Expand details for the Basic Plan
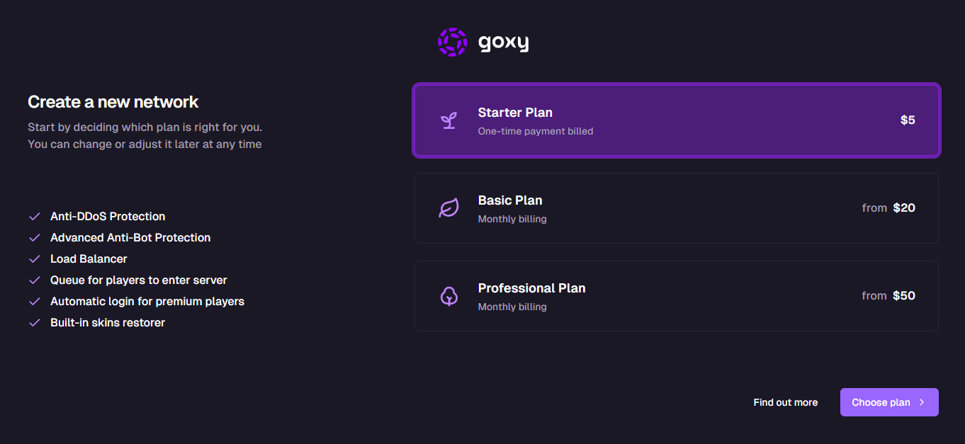This screenshot has height=444, width=965. (x=677, y=207)
